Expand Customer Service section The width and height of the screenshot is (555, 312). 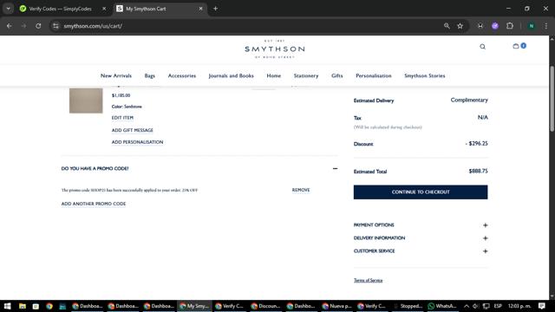tap(485, 251)
